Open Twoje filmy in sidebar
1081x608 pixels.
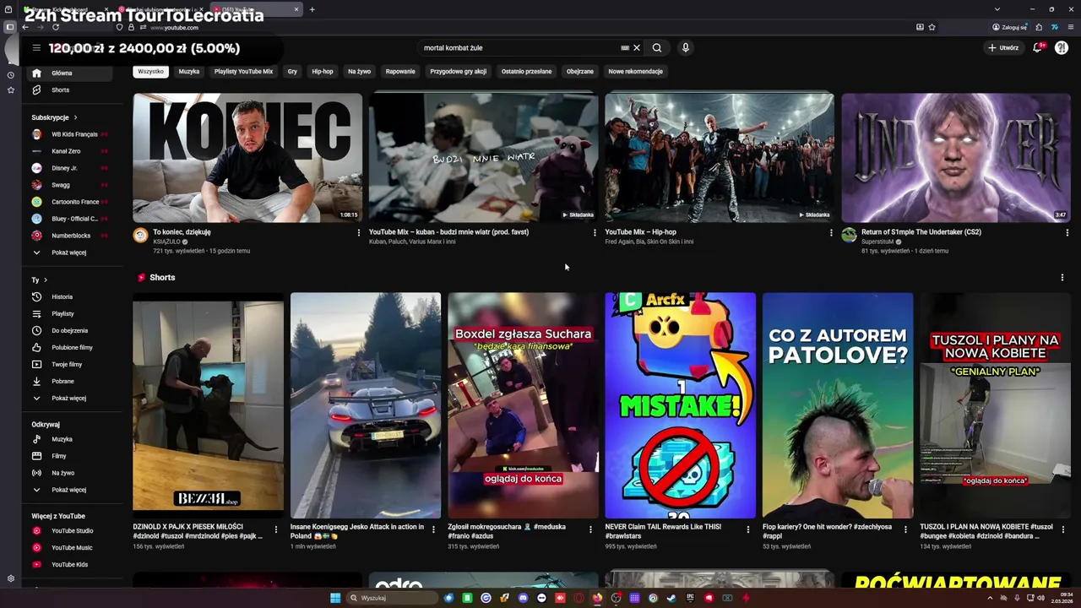click(x=68, y=365)
